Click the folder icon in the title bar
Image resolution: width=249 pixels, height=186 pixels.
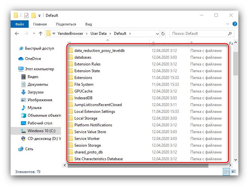pyautogui.click(x=16, y=15)
